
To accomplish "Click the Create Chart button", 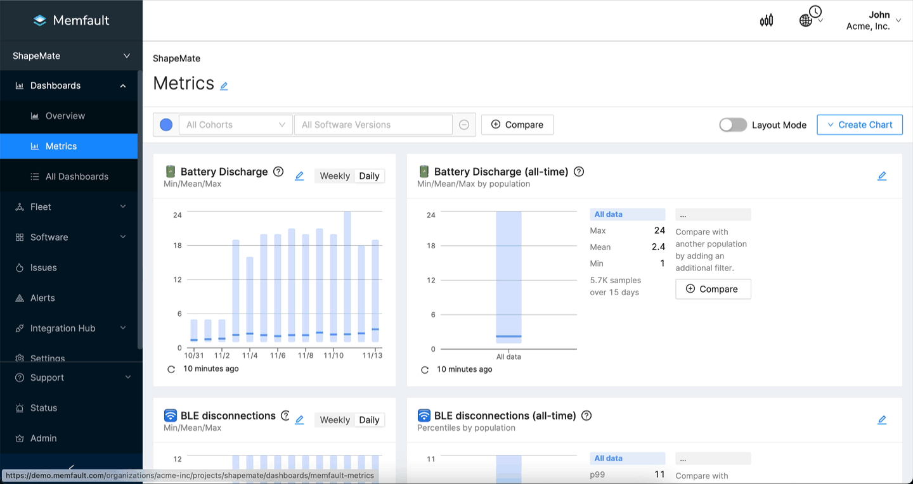I will point(860,124).
